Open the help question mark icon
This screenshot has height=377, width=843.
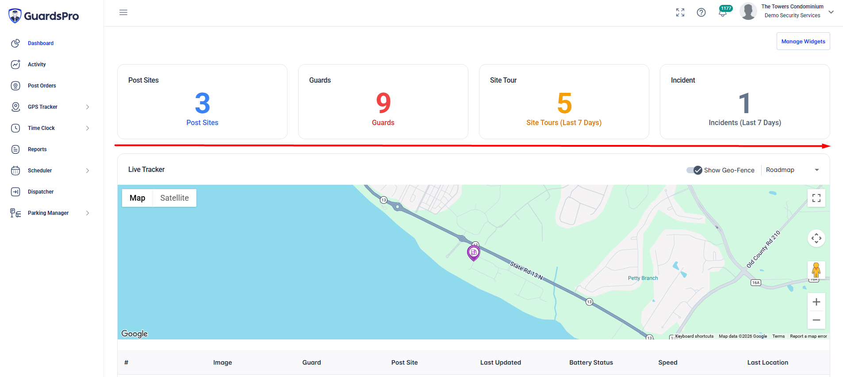click(701, 12)
